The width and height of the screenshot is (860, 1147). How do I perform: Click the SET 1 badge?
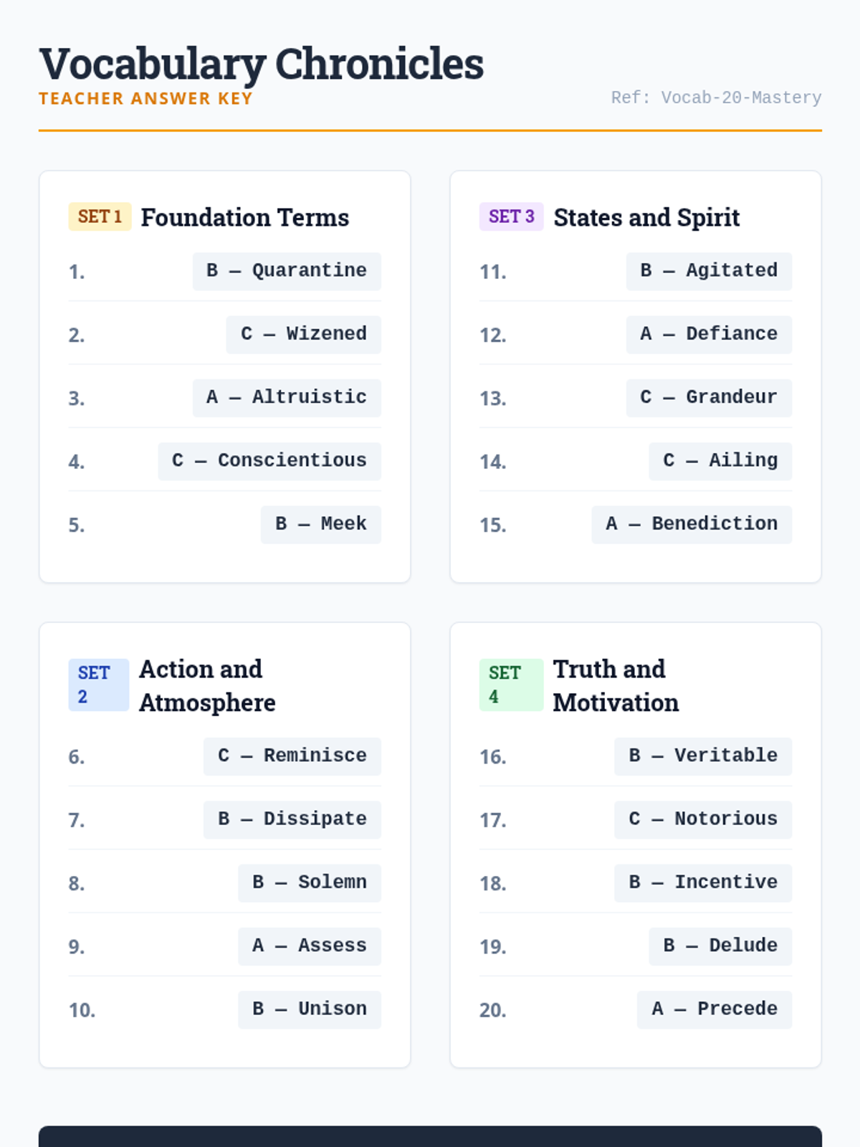pyautogui.click(x=100, y=216)
